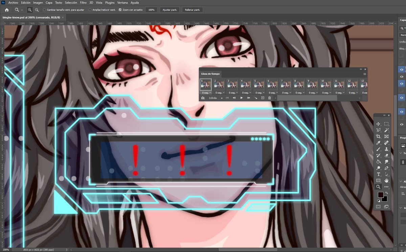The height and width of the screenshot is (252, 406).
Task: Uncheck 'Zoom con arrastre' checkbox
Action: [120, 10]
